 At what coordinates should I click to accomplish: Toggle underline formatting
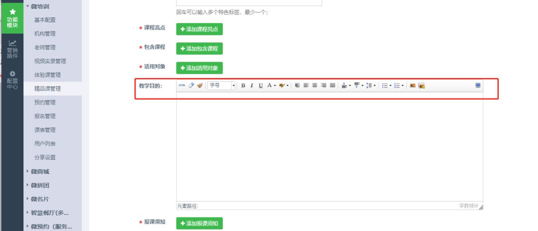click(261, 85)
